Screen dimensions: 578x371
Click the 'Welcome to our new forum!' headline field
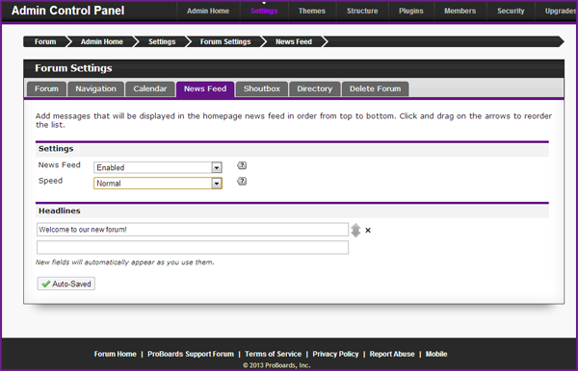point(193,230)
